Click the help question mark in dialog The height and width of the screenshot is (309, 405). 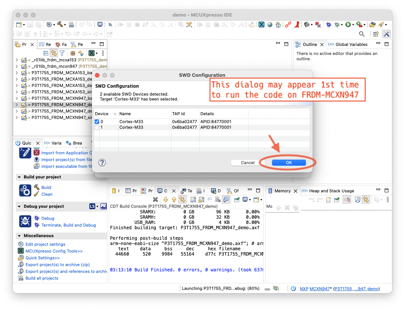coord(102,163)
